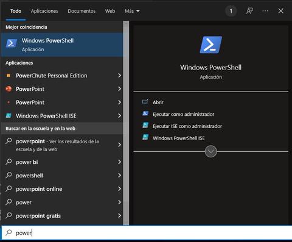Click 'Mejor coincidencia' heading

click(x=26, y=27)
